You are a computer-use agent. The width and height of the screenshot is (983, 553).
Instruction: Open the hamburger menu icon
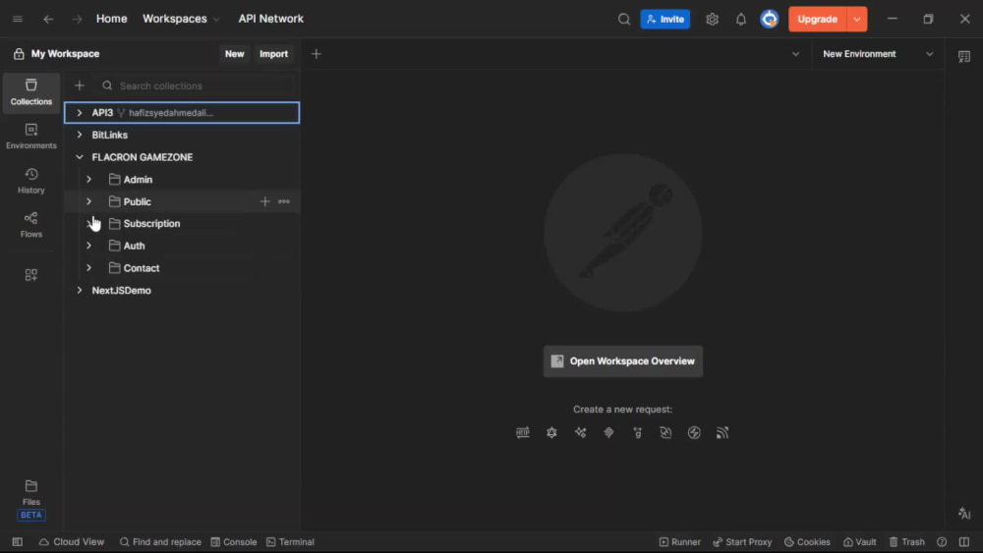[x=18, y=19]
